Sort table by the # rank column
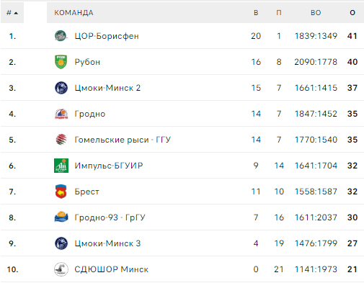 pyautogui.click(x=12, y=13)
